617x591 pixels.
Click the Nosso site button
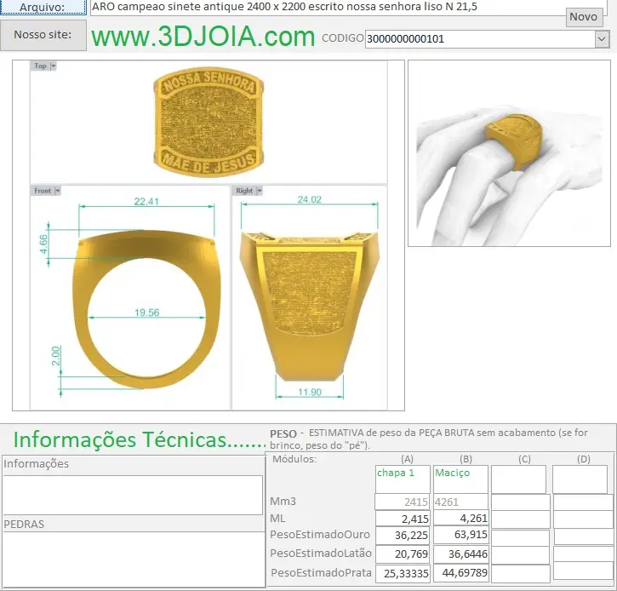[x=43, y=36]
